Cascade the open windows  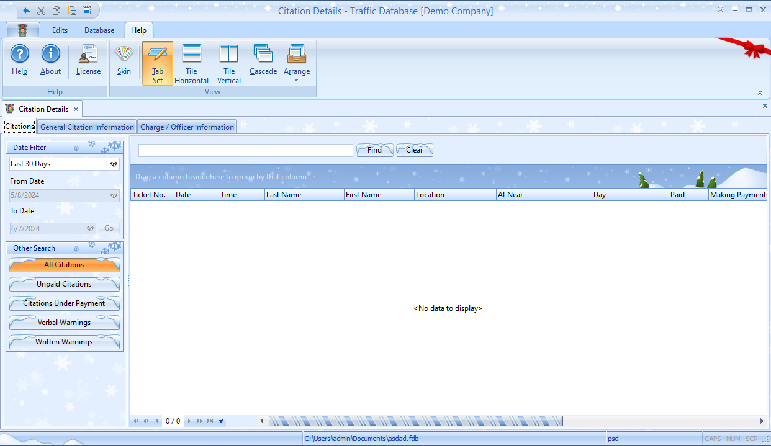(263, 60)
